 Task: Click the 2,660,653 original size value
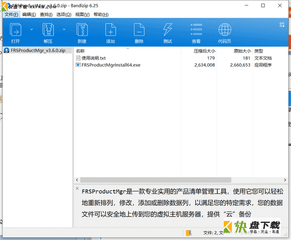point(240,65)
